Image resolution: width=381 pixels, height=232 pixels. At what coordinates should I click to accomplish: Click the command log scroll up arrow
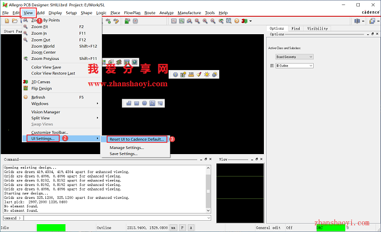point(208,168)
